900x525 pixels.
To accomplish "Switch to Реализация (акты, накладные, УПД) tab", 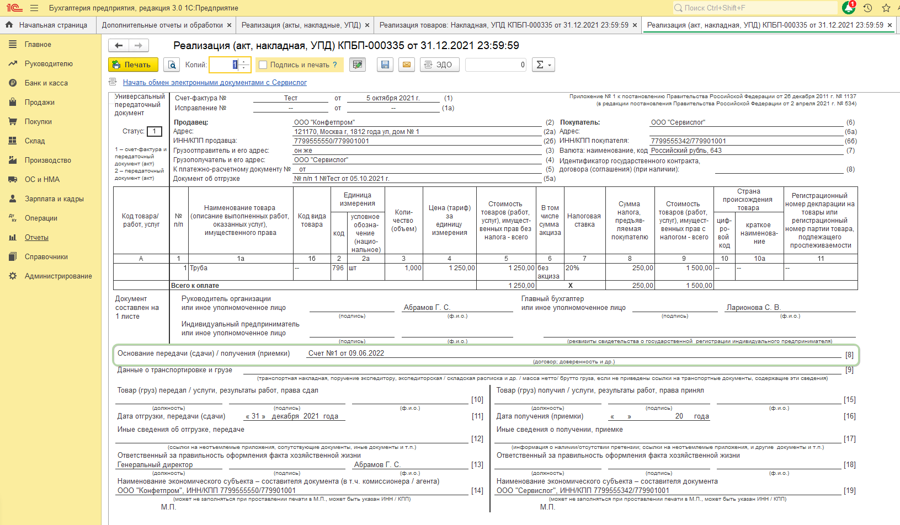I will 301,25.
